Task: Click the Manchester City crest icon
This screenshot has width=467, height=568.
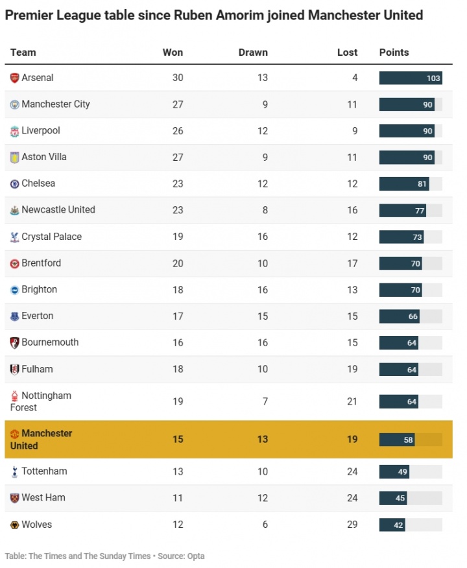Action: pyautogui.click(x=15, y=104)
